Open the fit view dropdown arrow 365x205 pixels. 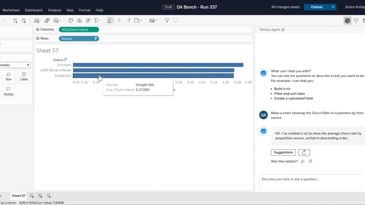click(x=141, y=20)
